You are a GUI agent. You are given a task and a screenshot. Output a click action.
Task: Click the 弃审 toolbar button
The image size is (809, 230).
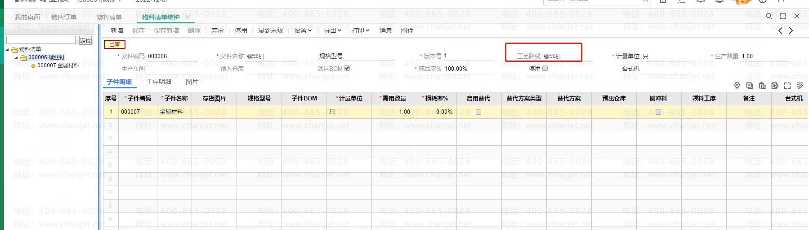click(x=218, y=30)
